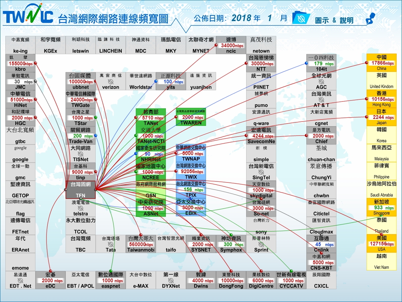Select the 美國 USA country box
Screen dimensions: 402x302
[382, 244]
